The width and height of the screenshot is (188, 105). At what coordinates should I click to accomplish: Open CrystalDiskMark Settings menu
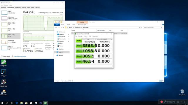click(80, 36)
